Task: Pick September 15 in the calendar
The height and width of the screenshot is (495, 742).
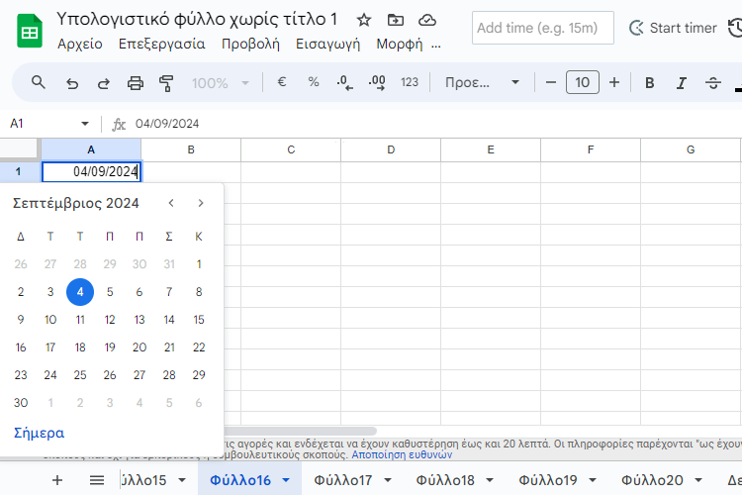Action: 199,320
